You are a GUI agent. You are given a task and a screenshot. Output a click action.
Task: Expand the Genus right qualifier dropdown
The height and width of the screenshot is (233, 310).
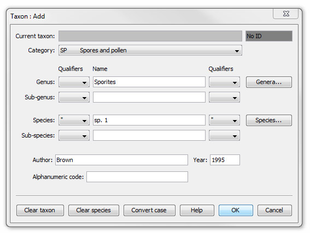tap(224, 82)
